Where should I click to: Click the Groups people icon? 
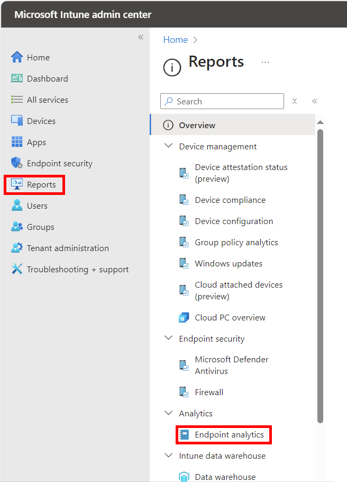click(17, 227)
